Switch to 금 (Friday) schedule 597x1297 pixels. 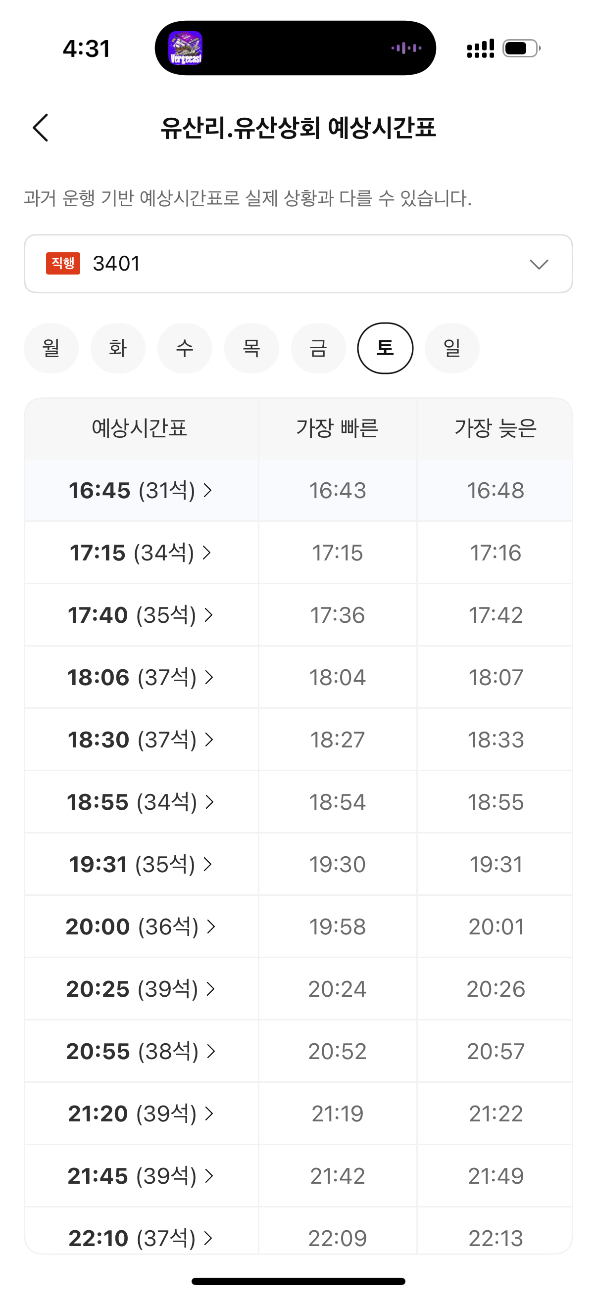click(x=318, y=348)
